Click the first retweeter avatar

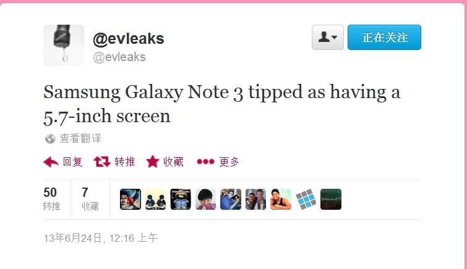click(x=131, y=199)
